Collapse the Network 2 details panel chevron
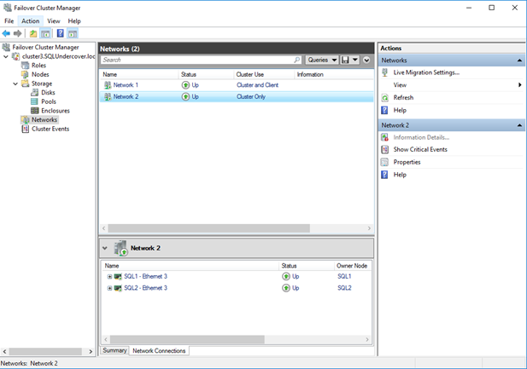Screen dimensions: 527x369 pyautogui.click(x=105, y=248)
